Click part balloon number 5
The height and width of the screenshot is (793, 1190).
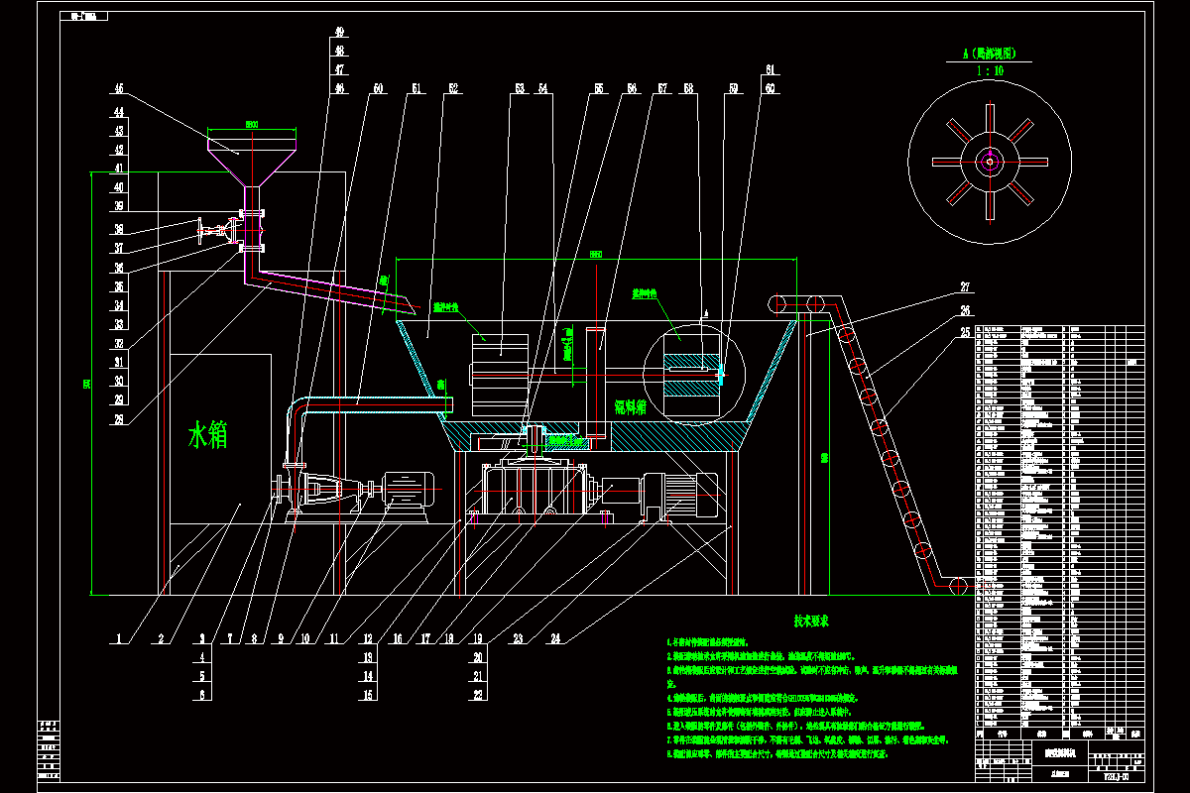pos(203,676)
